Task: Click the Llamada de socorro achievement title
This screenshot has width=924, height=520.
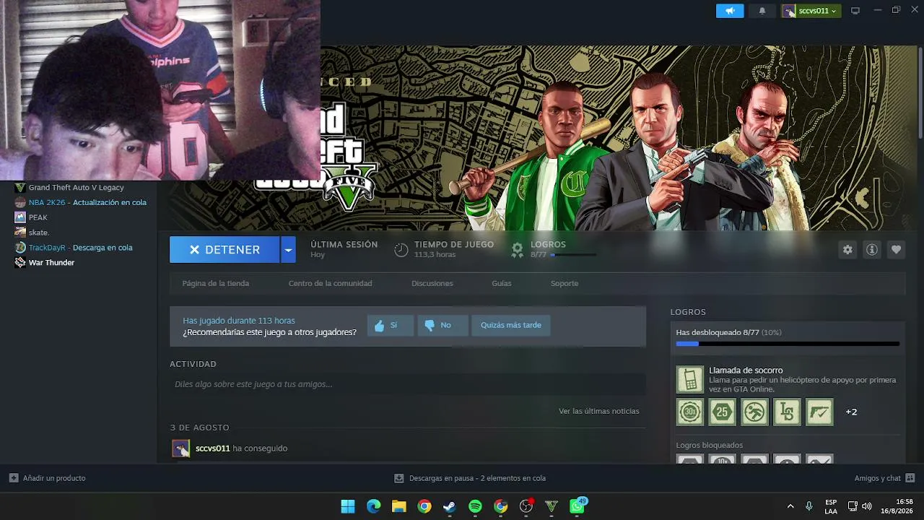Action: [x=746, y=370]
